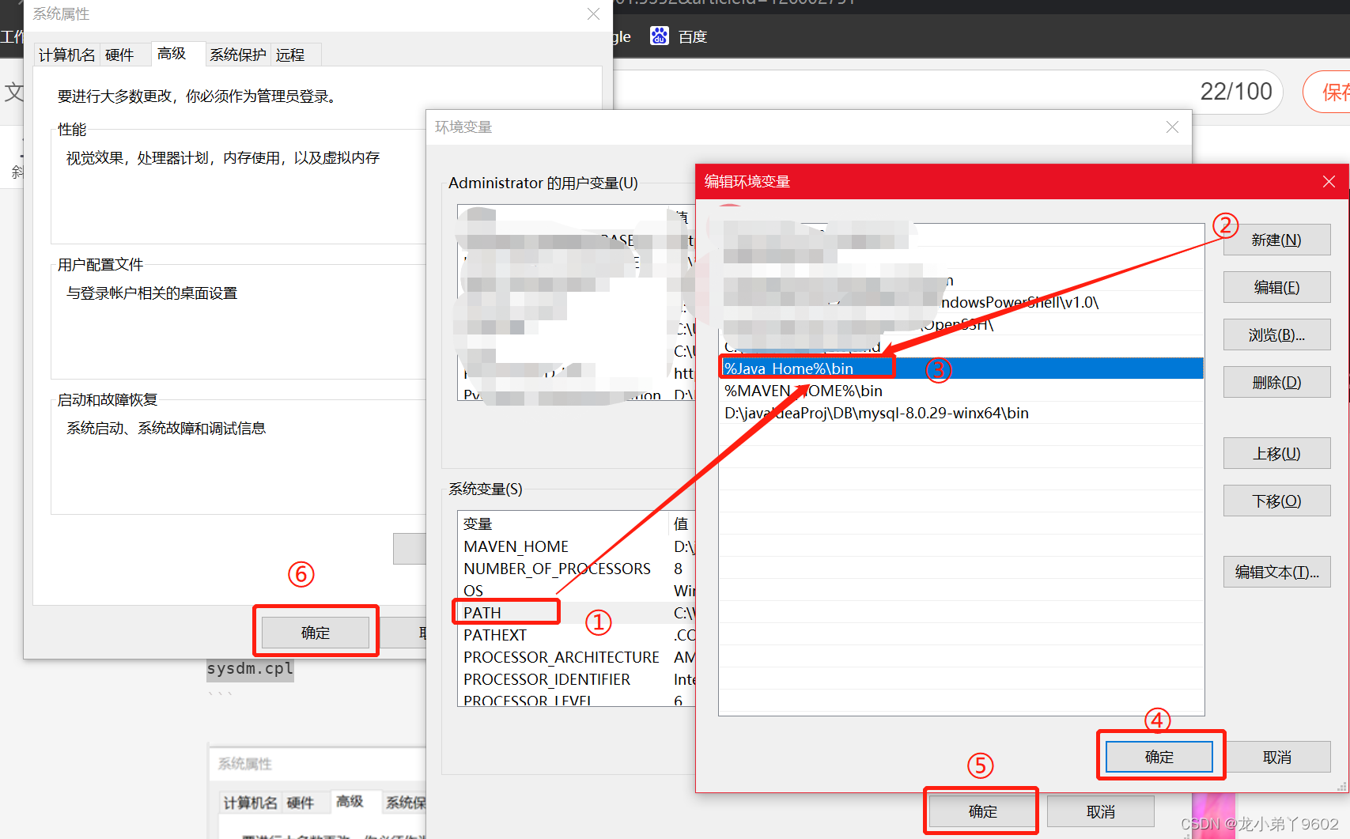The width and height of the screenshot is (1350, 839).
Task: Select the mysql-8.0.29-winx64\bin path entry
Action: pos(961,413)
